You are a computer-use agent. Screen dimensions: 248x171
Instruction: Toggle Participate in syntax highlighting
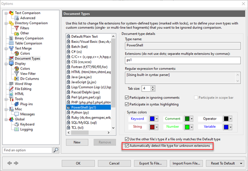coord(127,104)
